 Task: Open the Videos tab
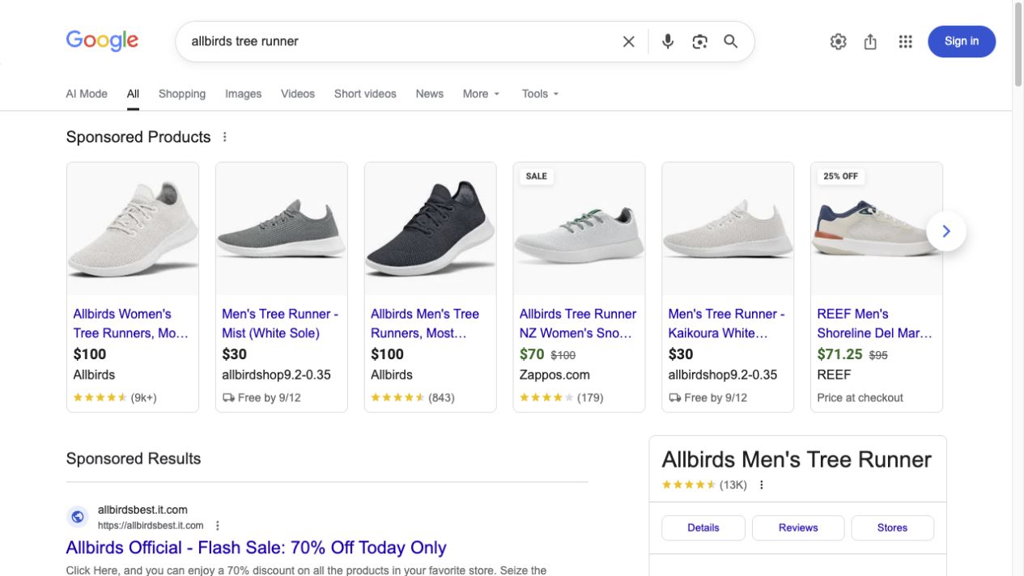pyautogui.click(x=298, y=94)
